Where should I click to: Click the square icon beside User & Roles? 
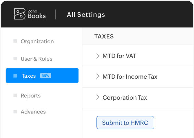click(x=15, y=59)
